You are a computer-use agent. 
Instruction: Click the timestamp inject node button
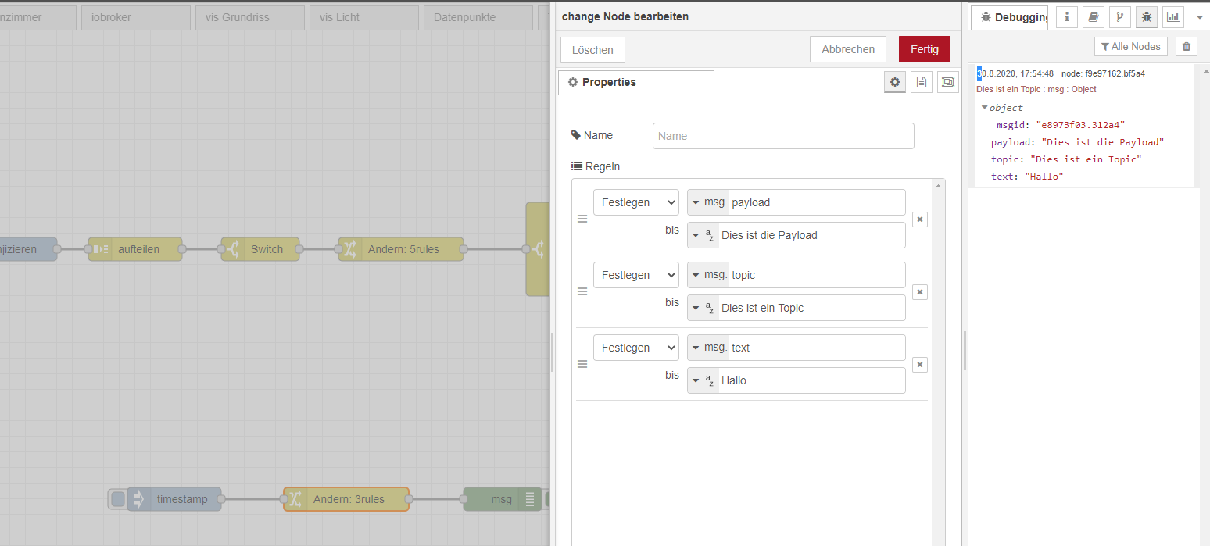pyautogui.click(x=118, y=499)
